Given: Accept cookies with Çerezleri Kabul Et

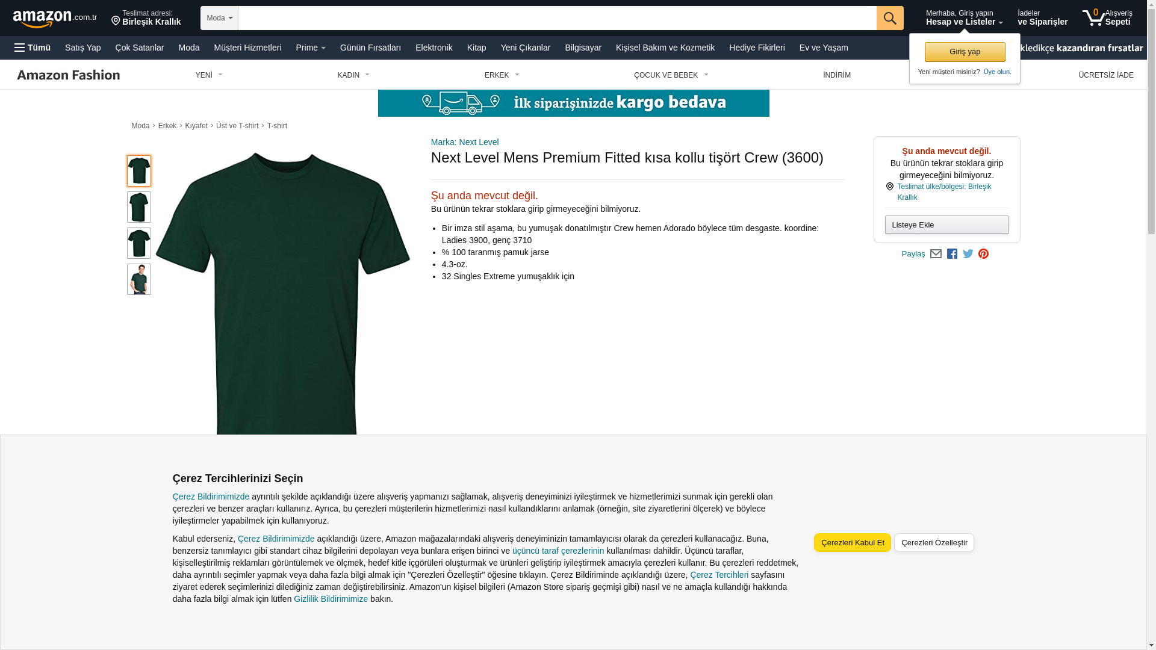Looking at the screenshot, I should pyautogui.click(x=853, y=543).
